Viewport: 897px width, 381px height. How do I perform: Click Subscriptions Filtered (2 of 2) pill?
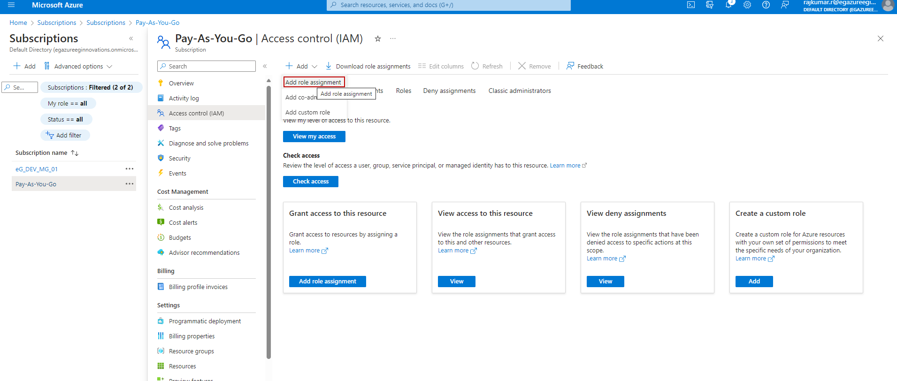pos(91,87)
